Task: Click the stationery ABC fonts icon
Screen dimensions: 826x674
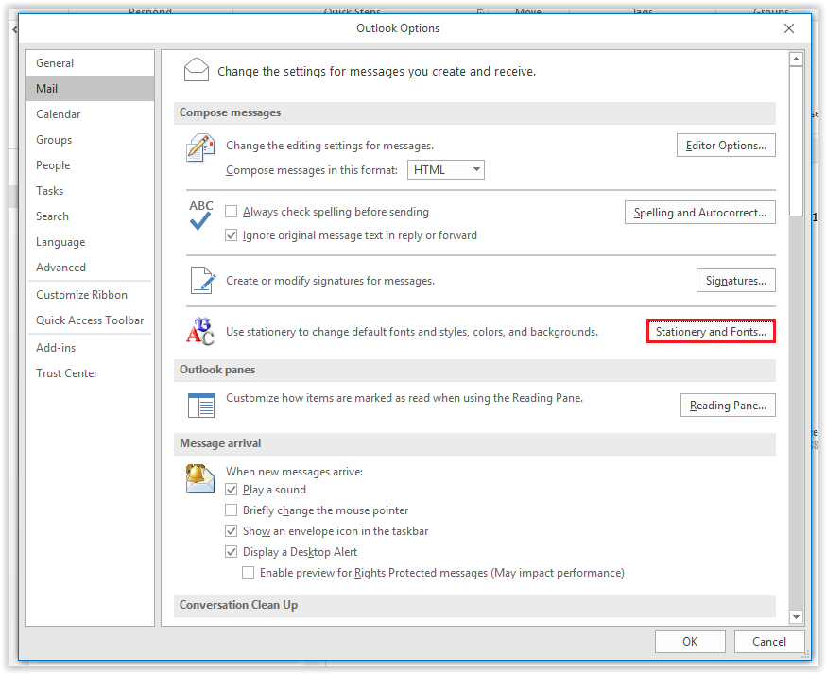Action: tap(200, 332)
